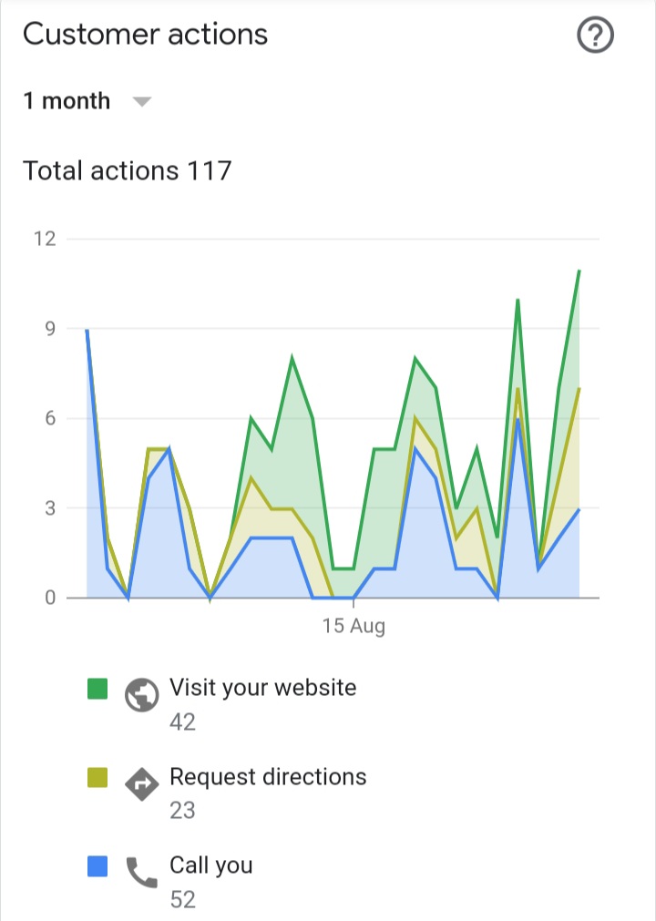Click the "Customer actions" heading
The width and height of the screenshot is (656, 921).
[x=145, y=35]
